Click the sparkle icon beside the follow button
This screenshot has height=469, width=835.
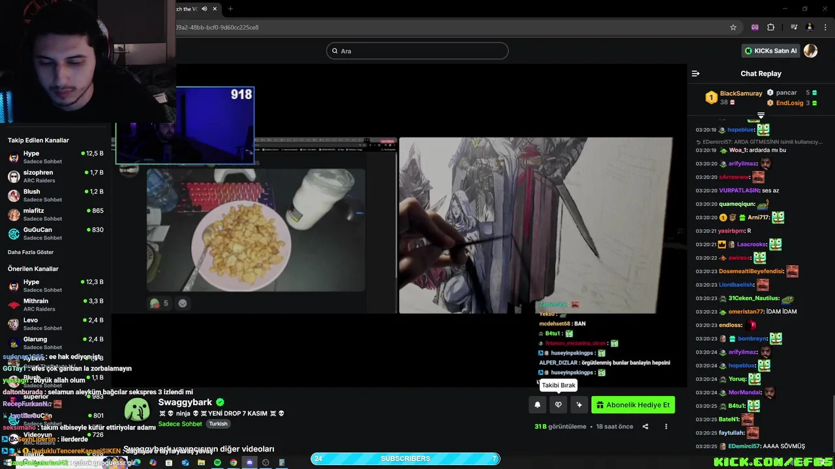tap(579, 405)
